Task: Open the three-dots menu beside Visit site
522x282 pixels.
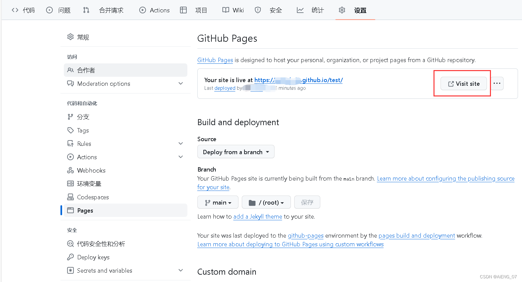Action: 497,83
